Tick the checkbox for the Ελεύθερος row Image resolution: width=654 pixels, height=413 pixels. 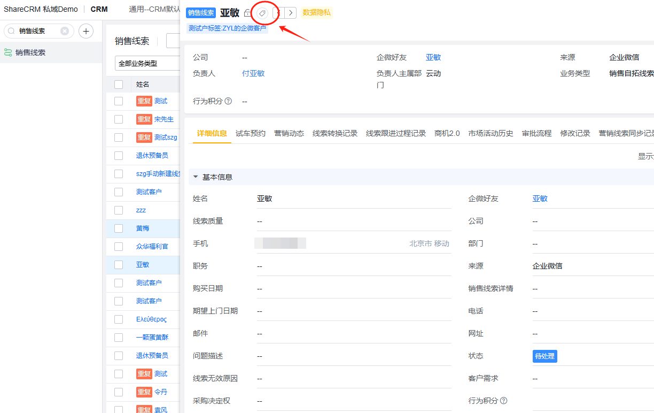[119, 319]
